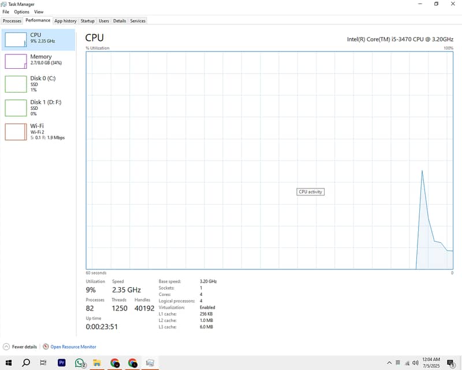Open the taskbar clock and date

431,362
